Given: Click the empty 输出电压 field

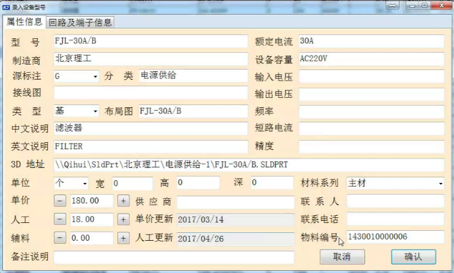Looking at the screenshot, I should (x=371, y=95).
